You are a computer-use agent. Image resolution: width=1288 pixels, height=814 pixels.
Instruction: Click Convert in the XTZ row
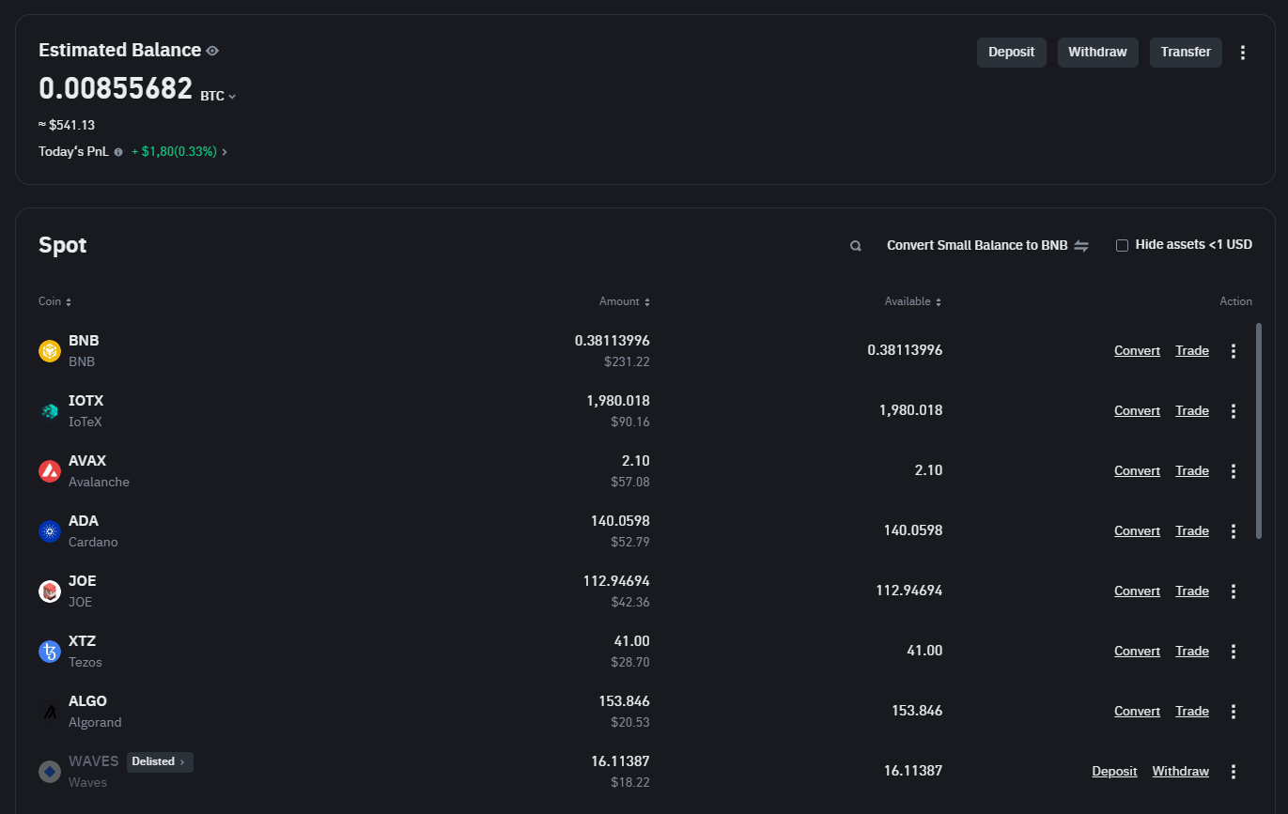(1137, 651)
